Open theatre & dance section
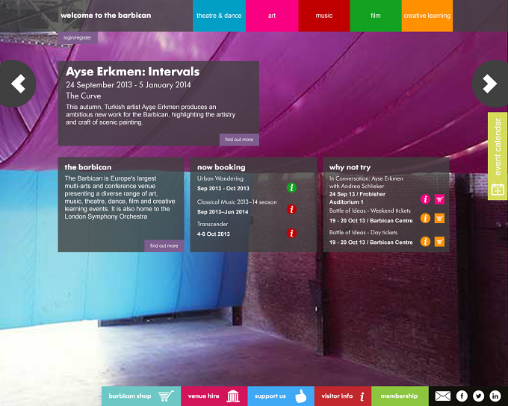The image size is (508, 406). pyautogui.click(x=219, y=16)
